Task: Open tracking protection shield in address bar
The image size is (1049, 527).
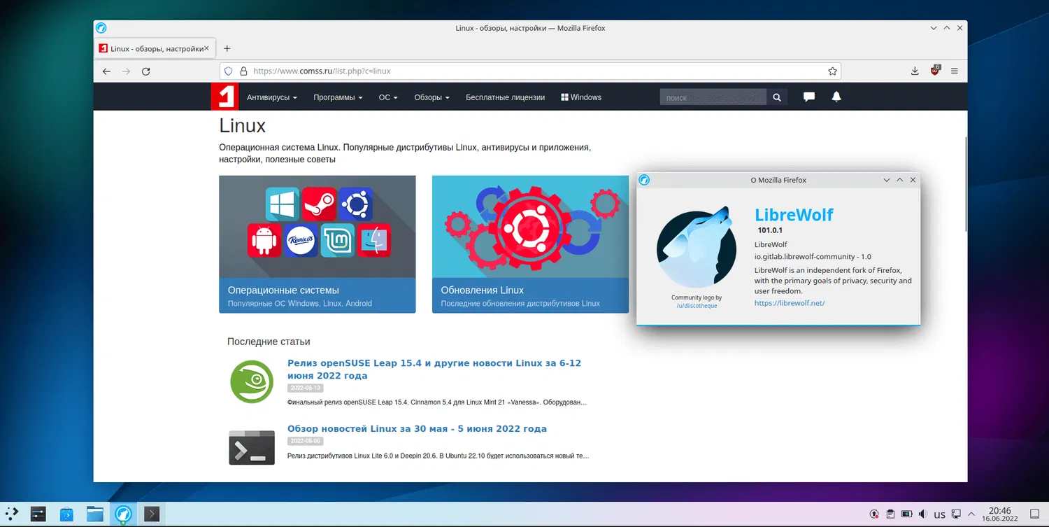Action: (229, 71)
